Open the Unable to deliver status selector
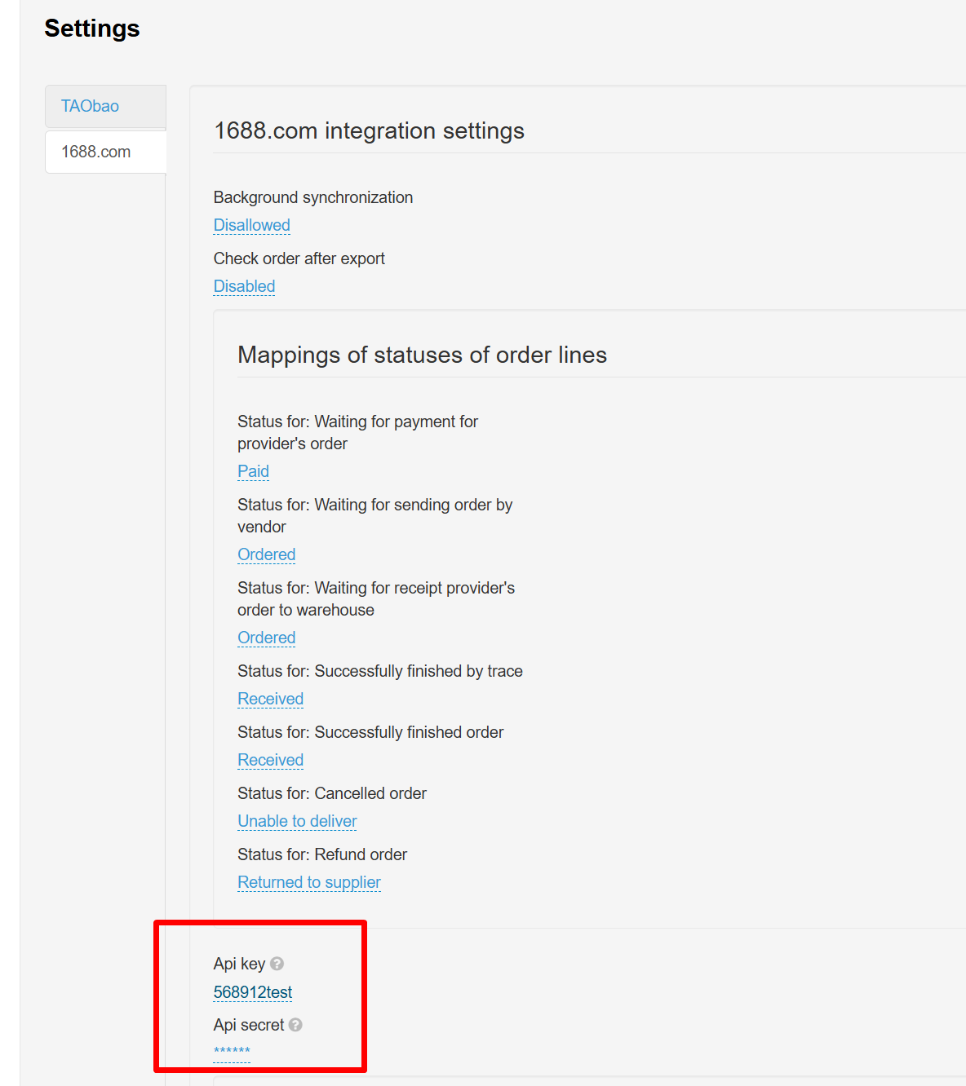The width and height of the screenshot is (966, 1086). point(297,821)
